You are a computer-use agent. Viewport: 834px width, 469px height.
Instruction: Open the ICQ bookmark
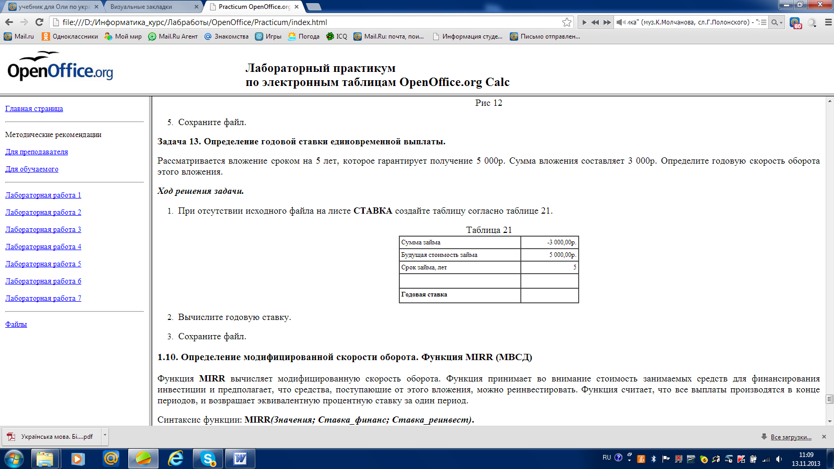pos(336,36)
